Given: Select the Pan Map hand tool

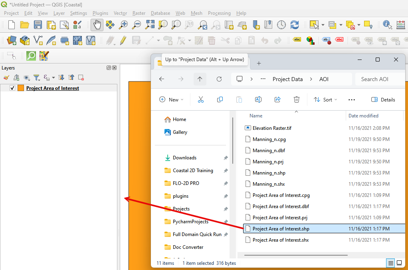Looking at the screenshot, I should point(97,25).
